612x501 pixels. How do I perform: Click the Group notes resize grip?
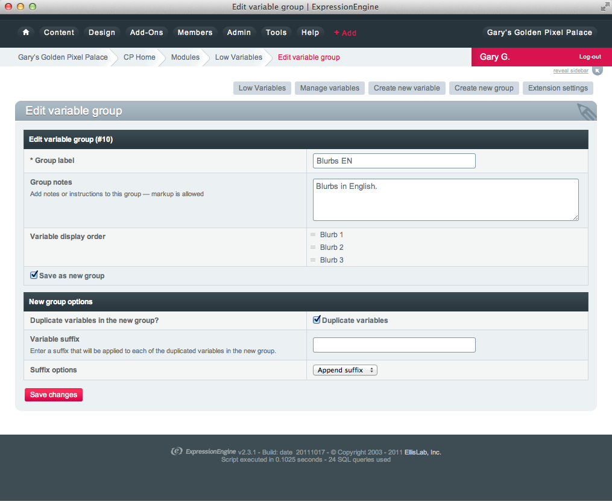click(576, 218)
